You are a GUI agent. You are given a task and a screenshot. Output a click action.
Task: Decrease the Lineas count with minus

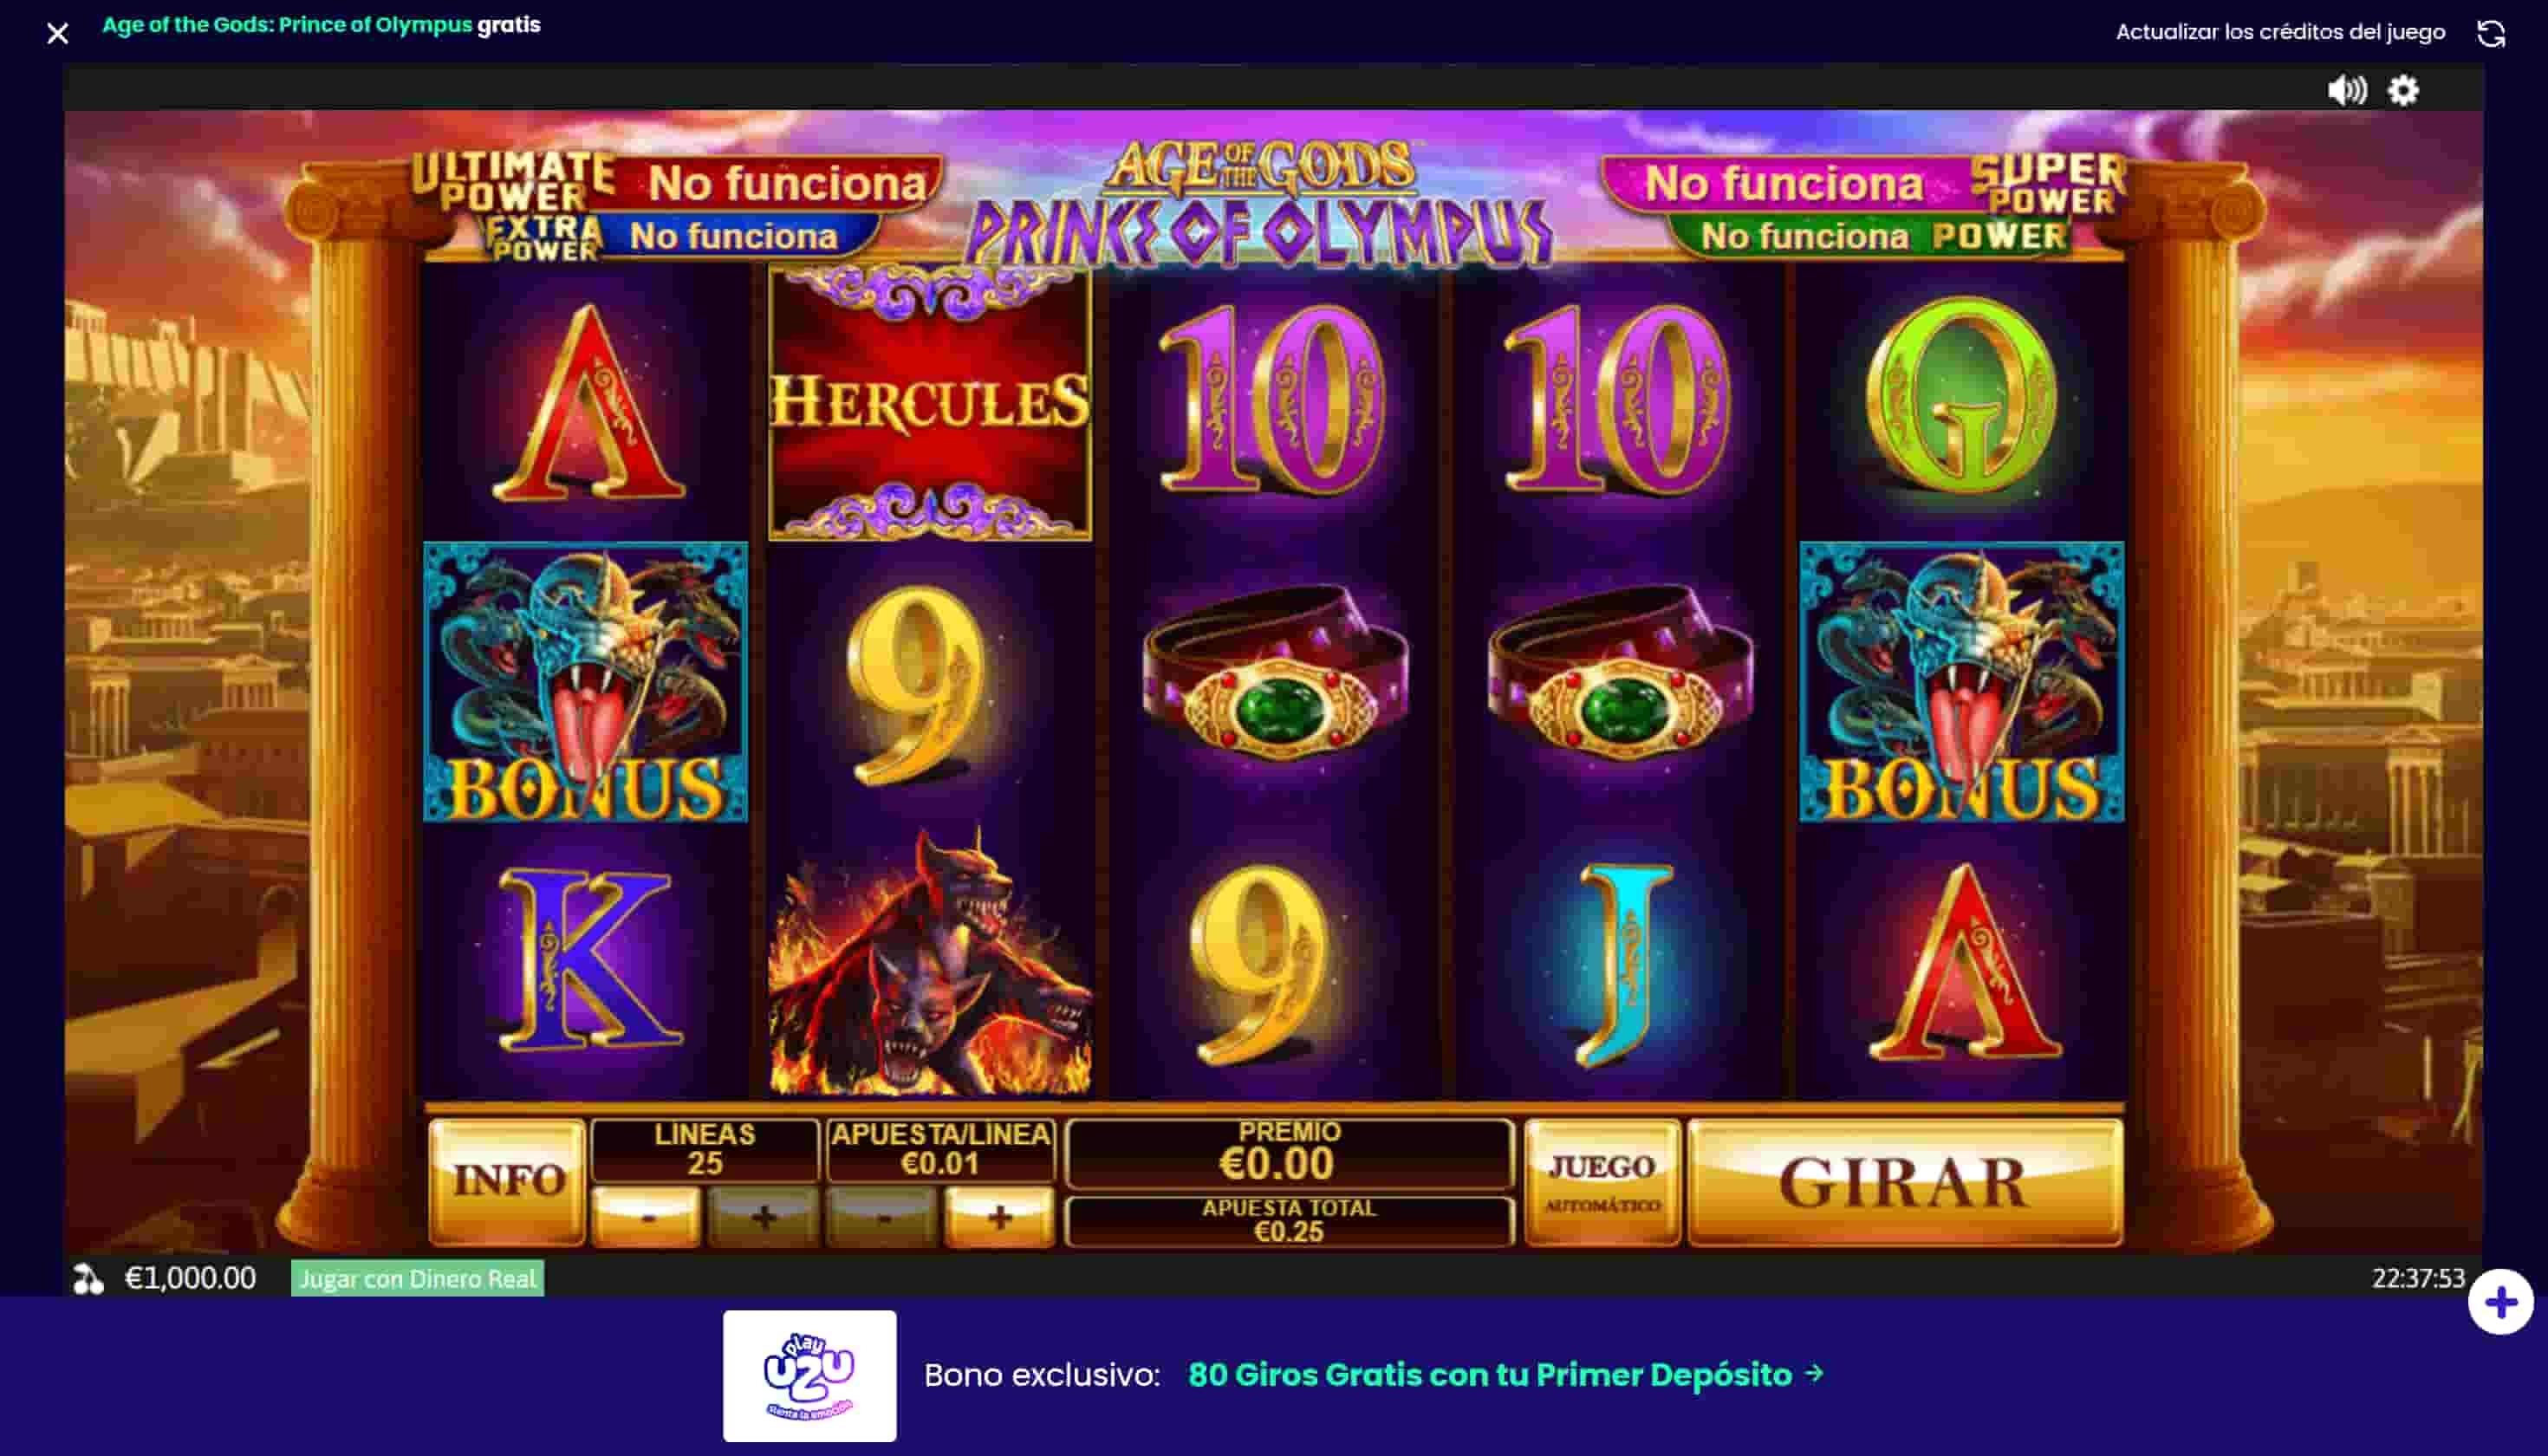coord(647,1217)
